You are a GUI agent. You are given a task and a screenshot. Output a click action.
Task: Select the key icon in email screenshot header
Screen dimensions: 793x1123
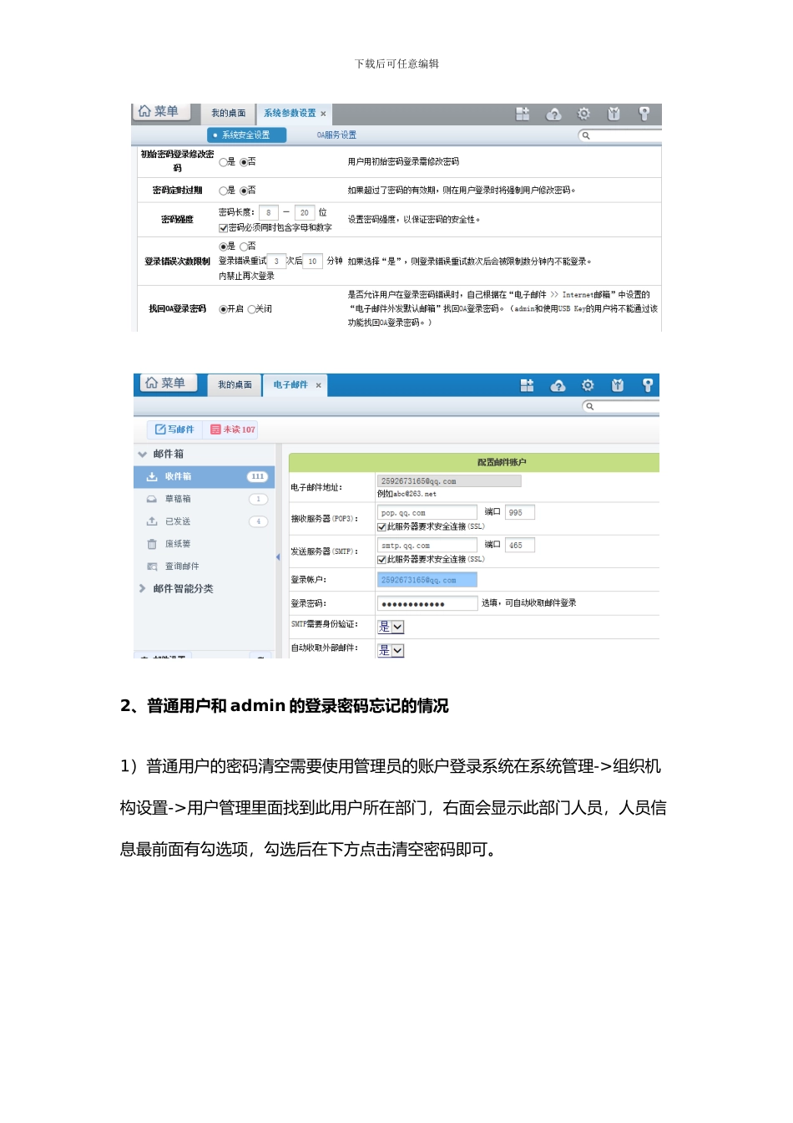pos(648,385)
